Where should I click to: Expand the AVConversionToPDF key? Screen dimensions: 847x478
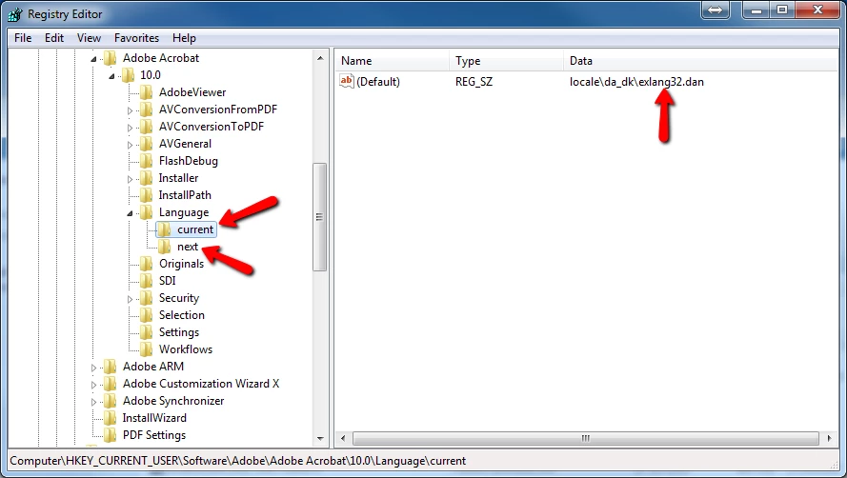(x=130, y=128)
